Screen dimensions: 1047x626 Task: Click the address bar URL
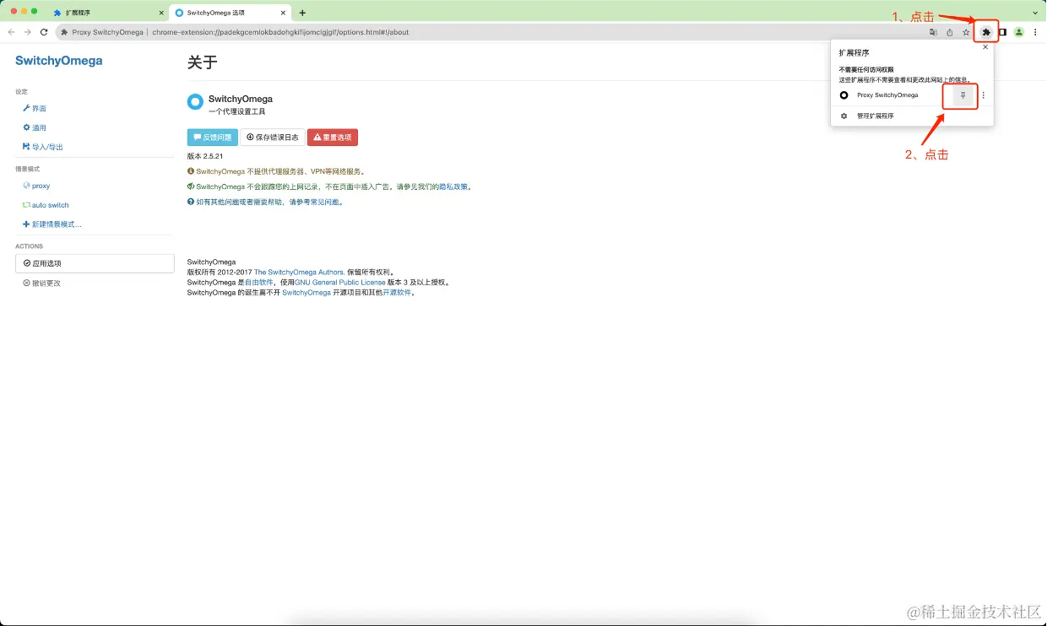click(x=280, y=32)
